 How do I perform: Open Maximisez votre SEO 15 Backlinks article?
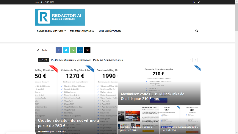[153, 96]
